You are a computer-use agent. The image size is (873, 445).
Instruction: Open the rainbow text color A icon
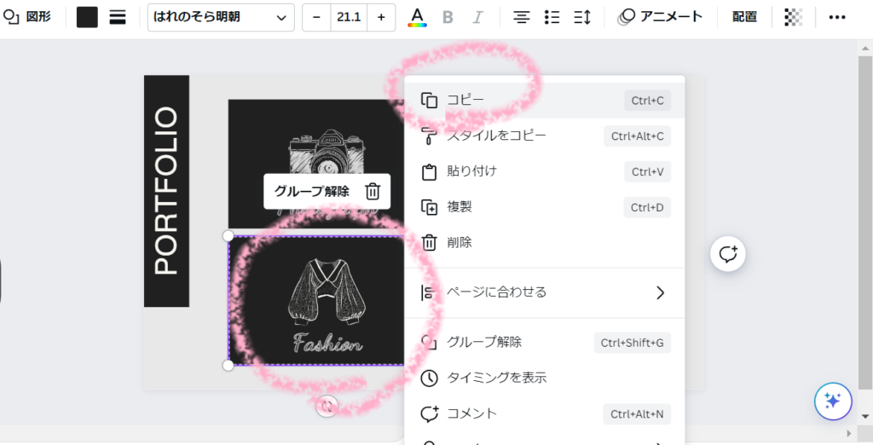pos(417,17)
